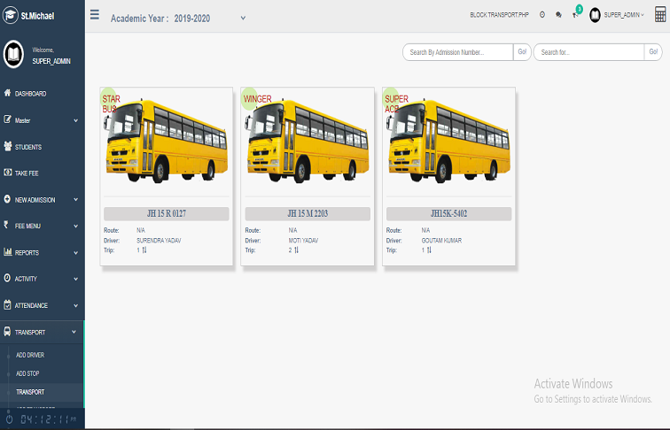
Task: Click Go! next to admission number search
Action: click(522, 52)
